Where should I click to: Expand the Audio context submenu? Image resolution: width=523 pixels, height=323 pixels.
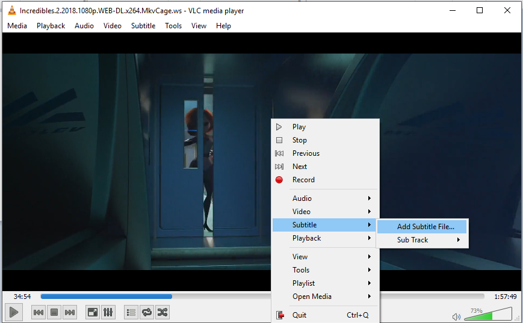[325, 198]
